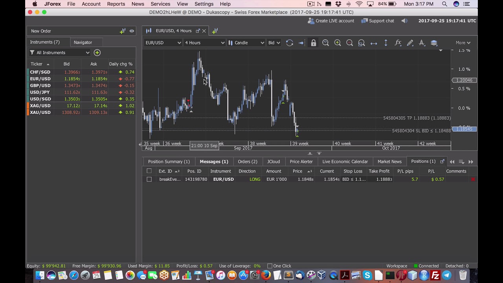The height and width of the screenshot is (283, 503).
Task: Click the zoom-out magnifier icon
Action: [x=349, y=43]
